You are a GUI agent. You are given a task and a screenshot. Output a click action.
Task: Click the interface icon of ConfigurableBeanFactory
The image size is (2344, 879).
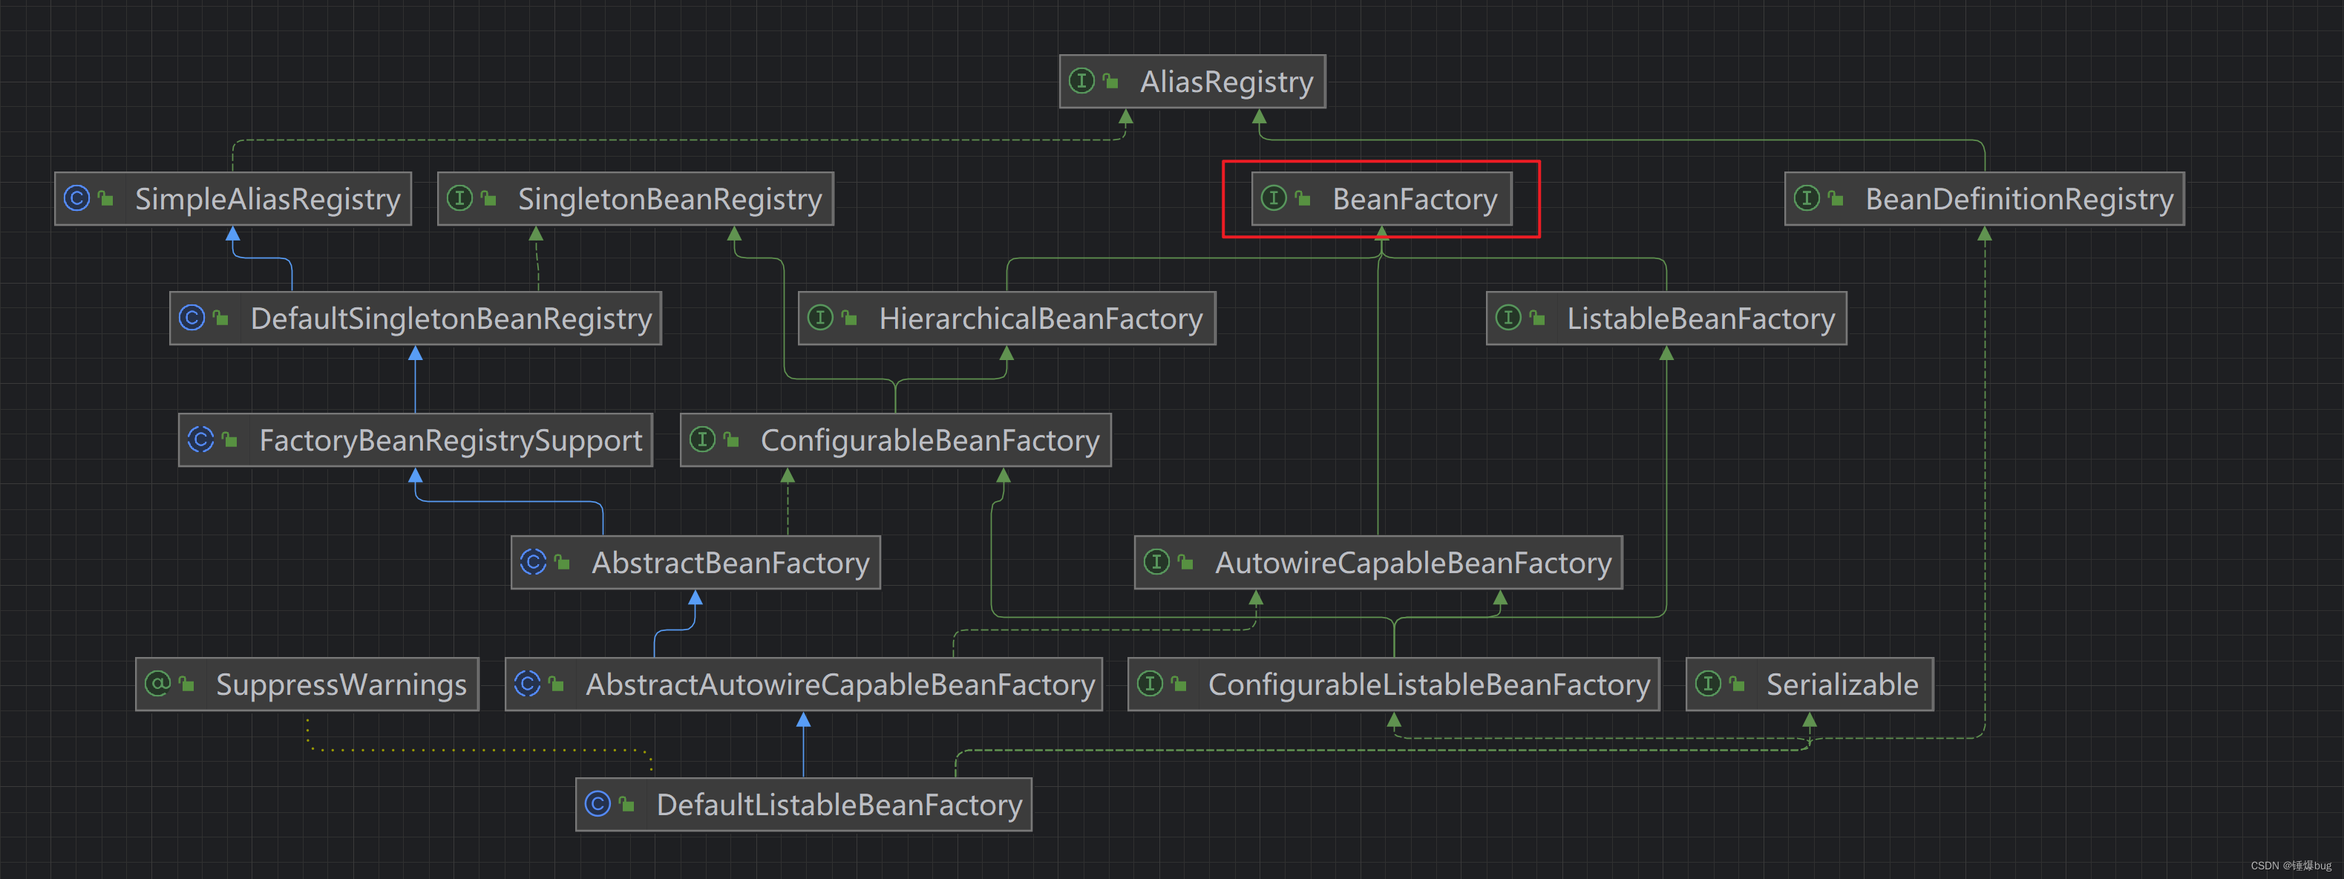pyautogui.click(x=702, y=439)
